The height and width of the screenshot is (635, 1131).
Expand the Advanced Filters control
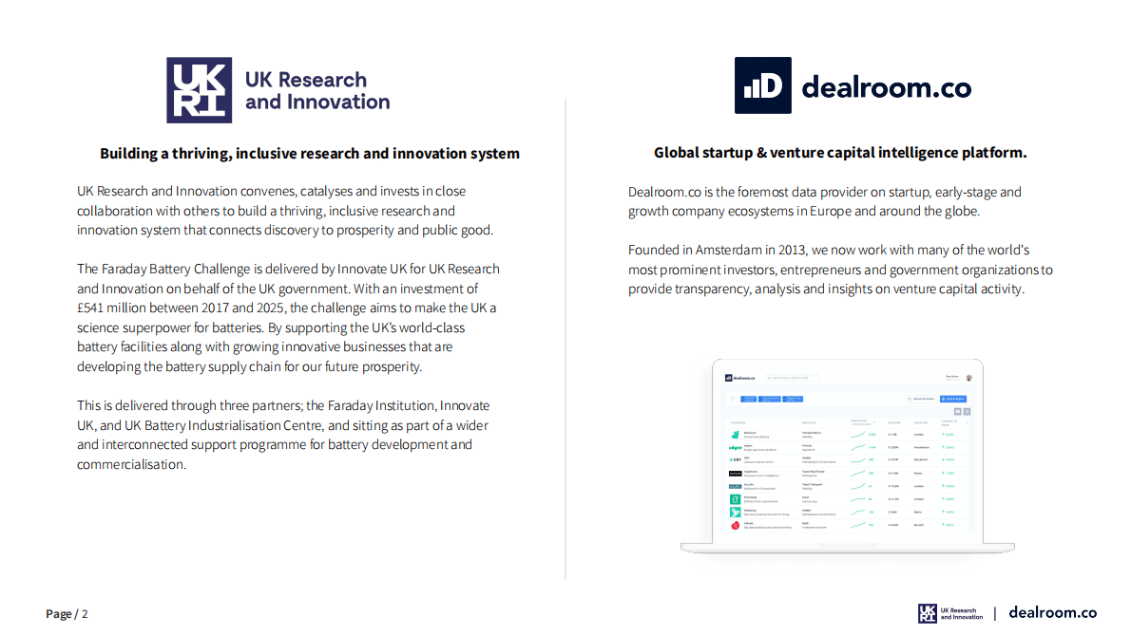click(920, 399)
